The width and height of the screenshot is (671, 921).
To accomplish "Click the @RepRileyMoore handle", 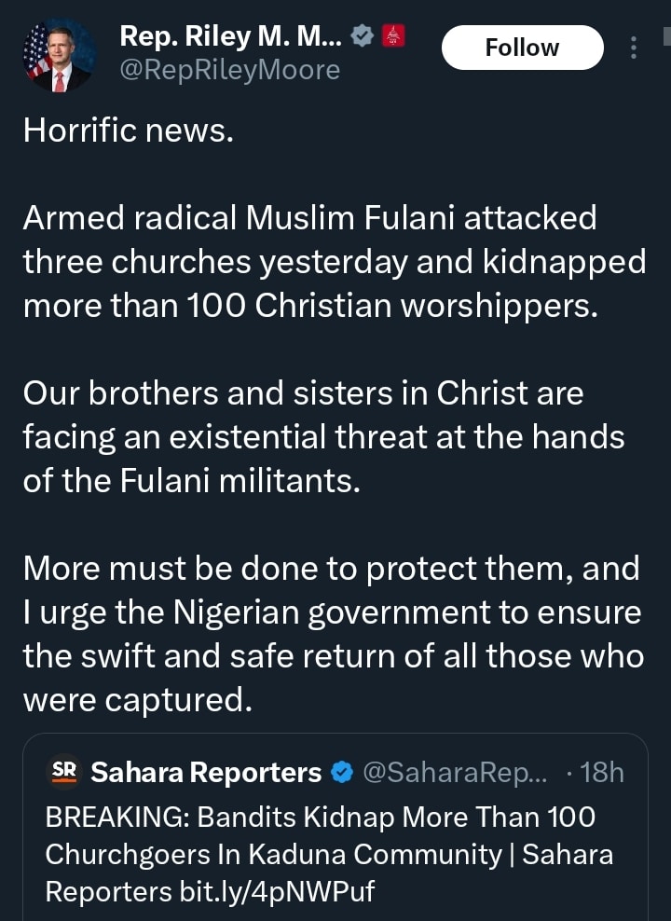I will [x=229, y=70].
